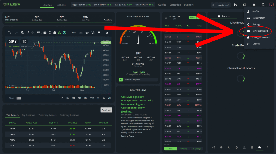Open the sun premarket icon in bottom bar

(x=221, y=148)
